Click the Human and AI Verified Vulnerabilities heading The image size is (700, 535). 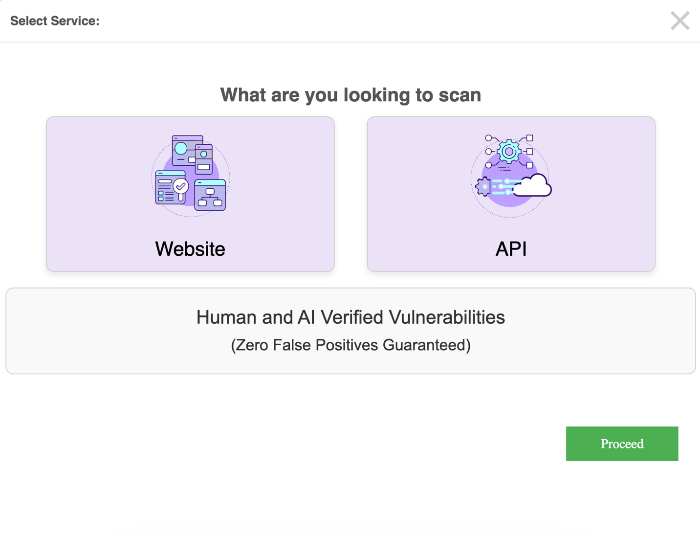pos(350,317)
